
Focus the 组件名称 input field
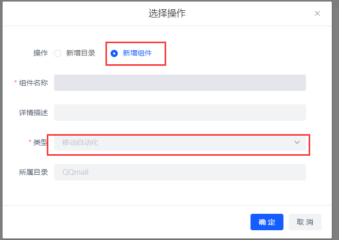tap(180, 83)
